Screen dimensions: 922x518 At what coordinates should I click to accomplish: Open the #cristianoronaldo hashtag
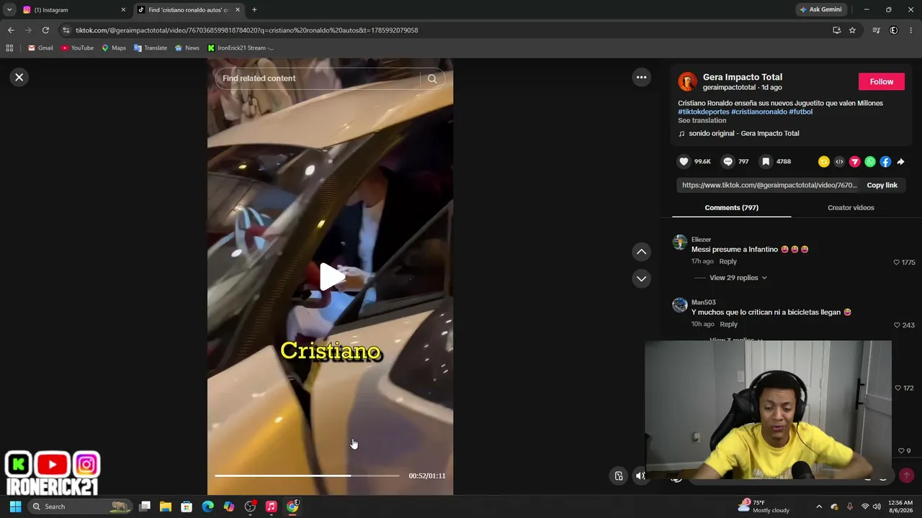coord(759,112)
